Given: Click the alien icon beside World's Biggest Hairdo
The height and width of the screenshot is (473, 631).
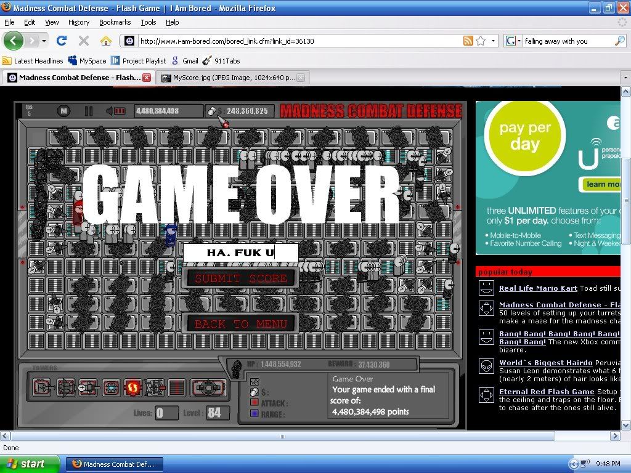Looking at the screenshot, I should tap(486, 366).
